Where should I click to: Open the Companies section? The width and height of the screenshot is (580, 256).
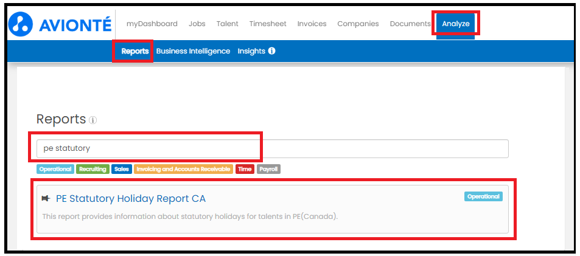tap(358, 24)
